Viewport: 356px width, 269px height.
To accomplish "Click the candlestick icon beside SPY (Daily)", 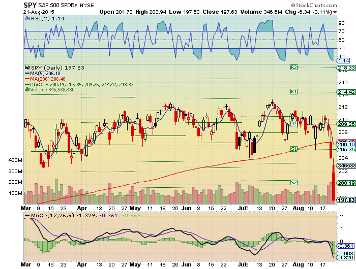I will [x=27, y=68].
